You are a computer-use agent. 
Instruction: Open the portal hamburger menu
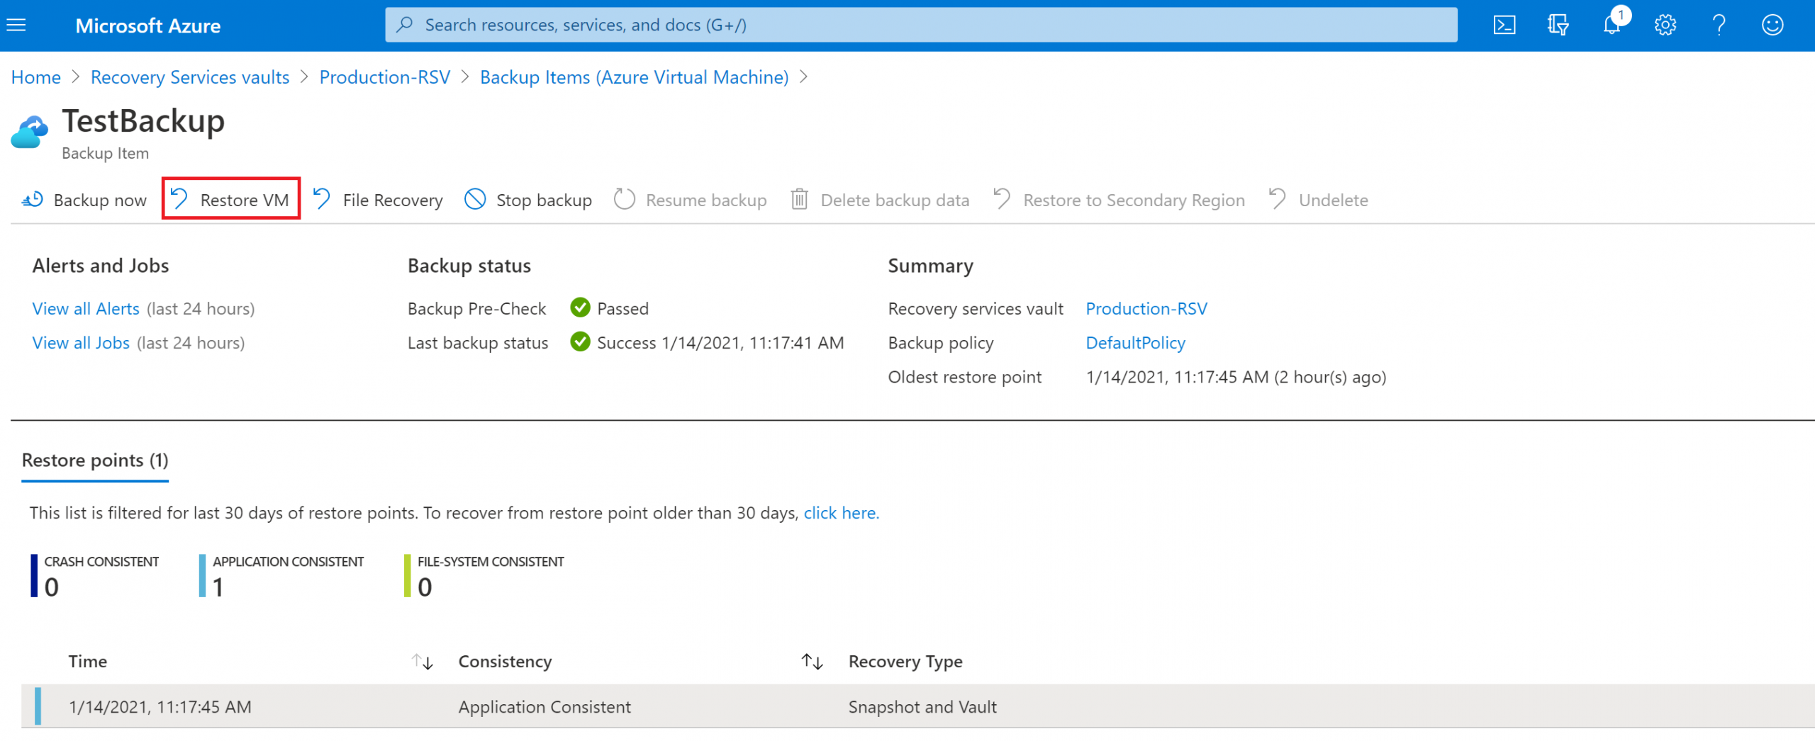coord(16,24)
